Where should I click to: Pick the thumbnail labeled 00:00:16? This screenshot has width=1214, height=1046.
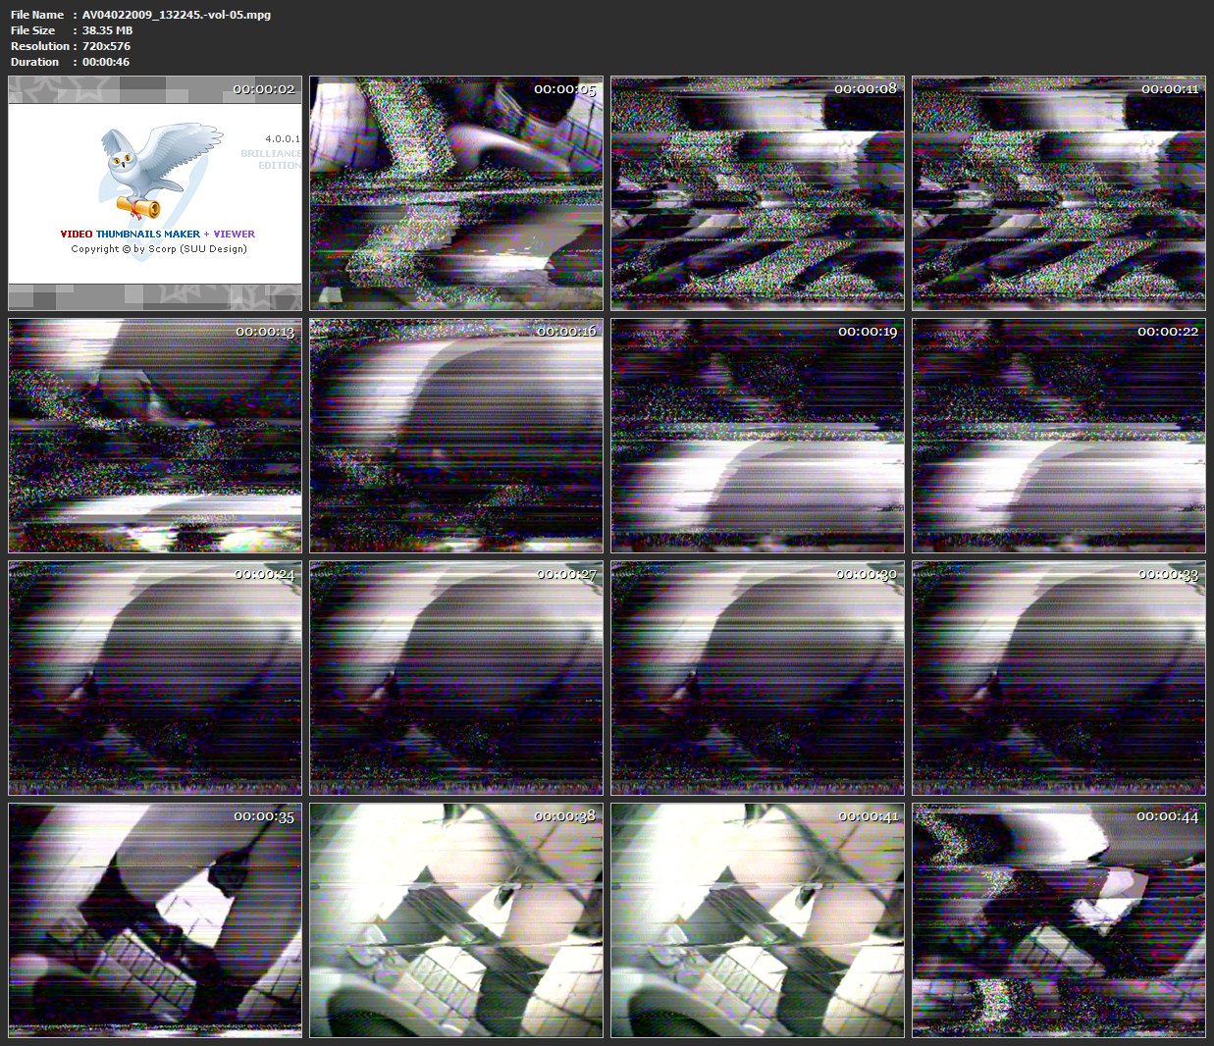456,436
